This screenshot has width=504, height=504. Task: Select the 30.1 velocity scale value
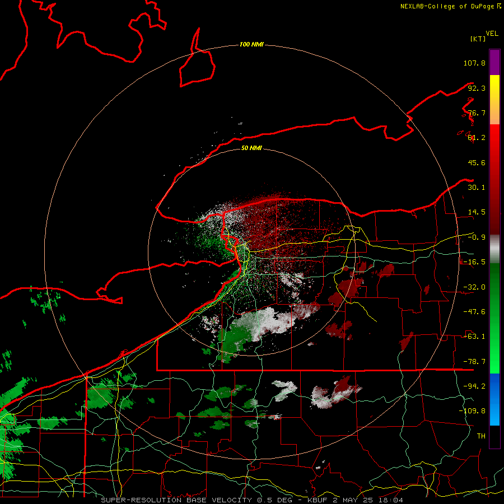[477, 187]
